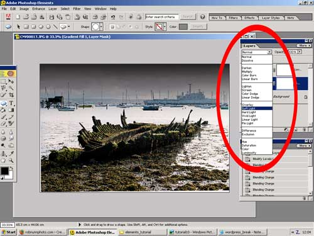This screenshot has height=236, width=314.
Task: Select the Rectangular Marquee tool
Action: [x=3, y=81]
